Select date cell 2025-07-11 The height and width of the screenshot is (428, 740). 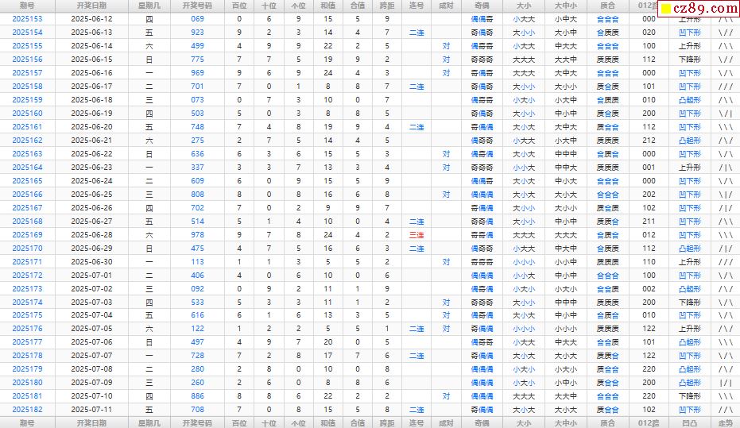click(x=91, y=410)
